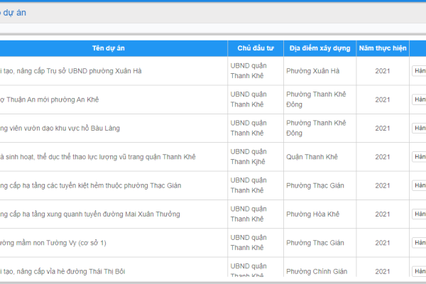The image size is (426, 284).
Task: Click year 2021 in the hồ Bàu Làng row
Action: pos(383,129)
